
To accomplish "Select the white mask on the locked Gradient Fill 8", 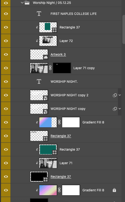I will [x=71, y=190].
